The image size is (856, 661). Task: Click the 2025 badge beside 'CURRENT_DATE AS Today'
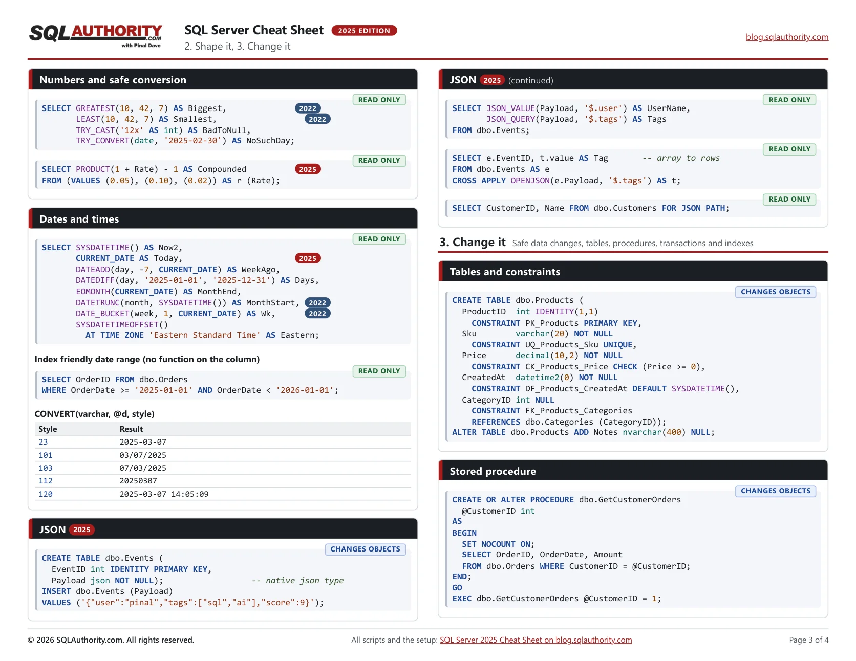pos(308,258)
